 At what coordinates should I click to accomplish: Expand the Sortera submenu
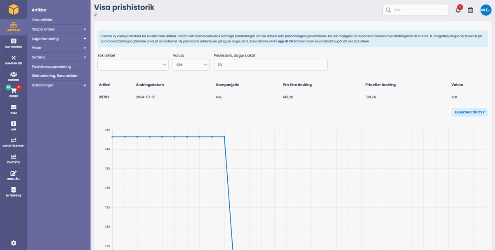click(85, 57)
